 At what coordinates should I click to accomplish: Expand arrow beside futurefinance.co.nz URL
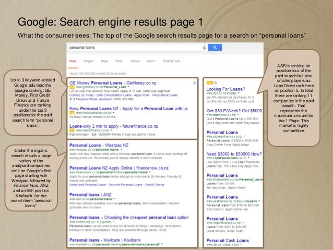pyautogui.click(x=112, y=130)
